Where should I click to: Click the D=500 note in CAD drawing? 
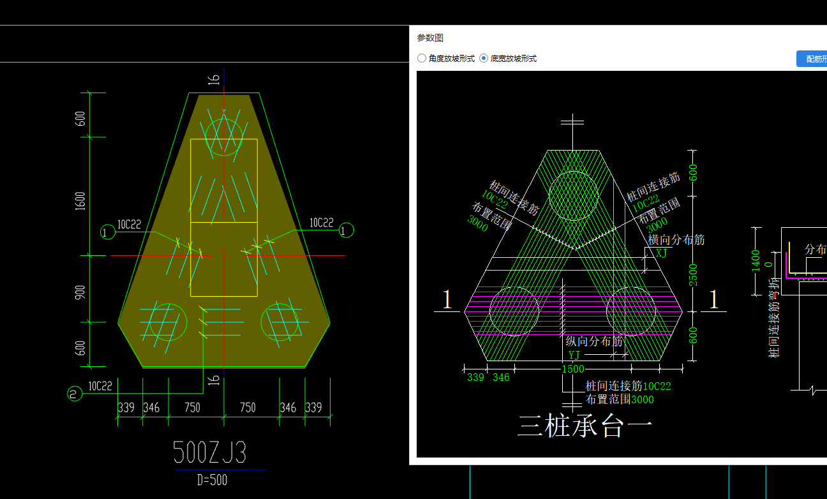(212, 480)
